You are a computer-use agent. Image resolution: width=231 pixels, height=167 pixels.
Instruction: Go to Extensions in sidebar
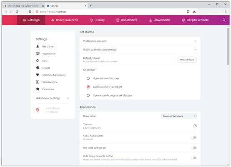click(x=48, y=89)
